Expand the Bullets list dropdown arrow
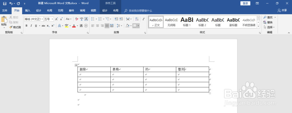 [96, 19]
